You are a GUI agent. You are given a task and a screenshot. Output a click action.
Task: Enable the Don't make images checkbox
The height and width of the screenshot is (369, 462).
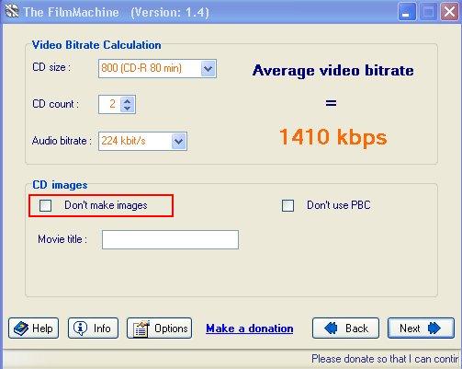click(45, 205)
